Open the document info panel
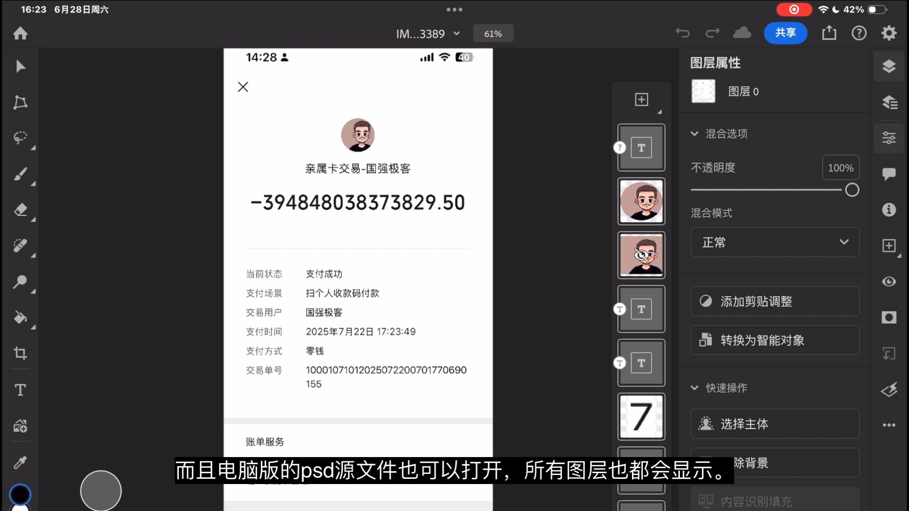 pyautogui.click(x=889, y=210)
